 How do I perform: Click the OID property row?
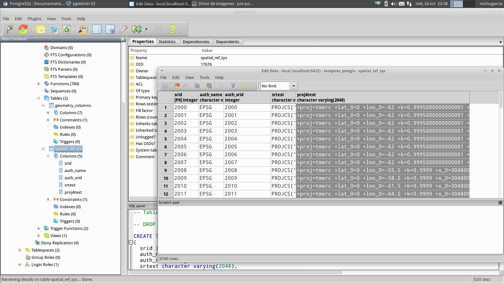316,64
